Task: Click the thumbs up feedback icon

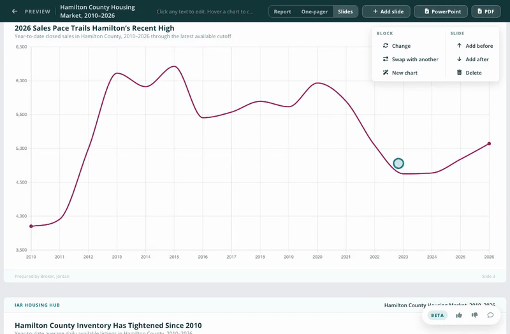Action: [459, 315]
